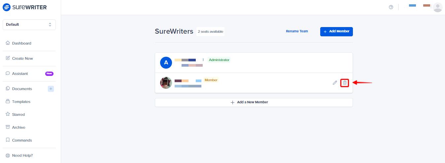Click Add a New Member row
The width and height of the screenshot is (445, 163).
click(254, 102)
